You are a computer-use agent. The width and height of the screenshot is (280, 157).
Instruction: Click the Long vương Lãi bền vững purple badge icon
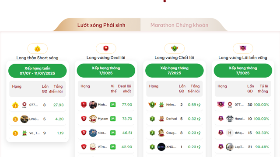click(x=243, y=48)
